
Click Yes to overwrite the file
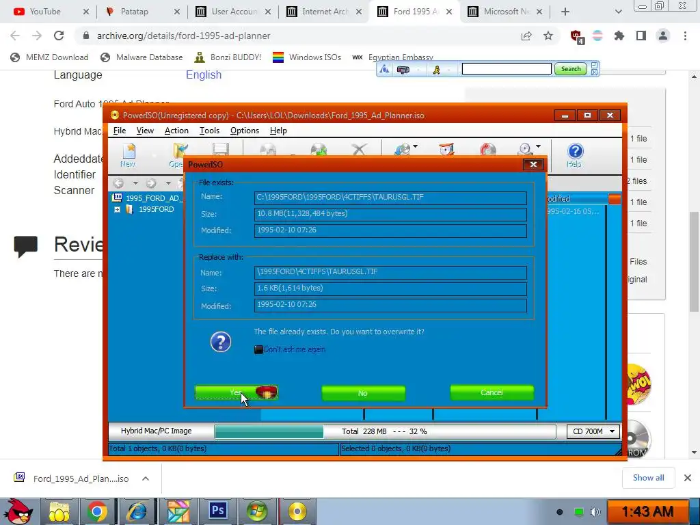pyautogui.click(x=236, y=393)
